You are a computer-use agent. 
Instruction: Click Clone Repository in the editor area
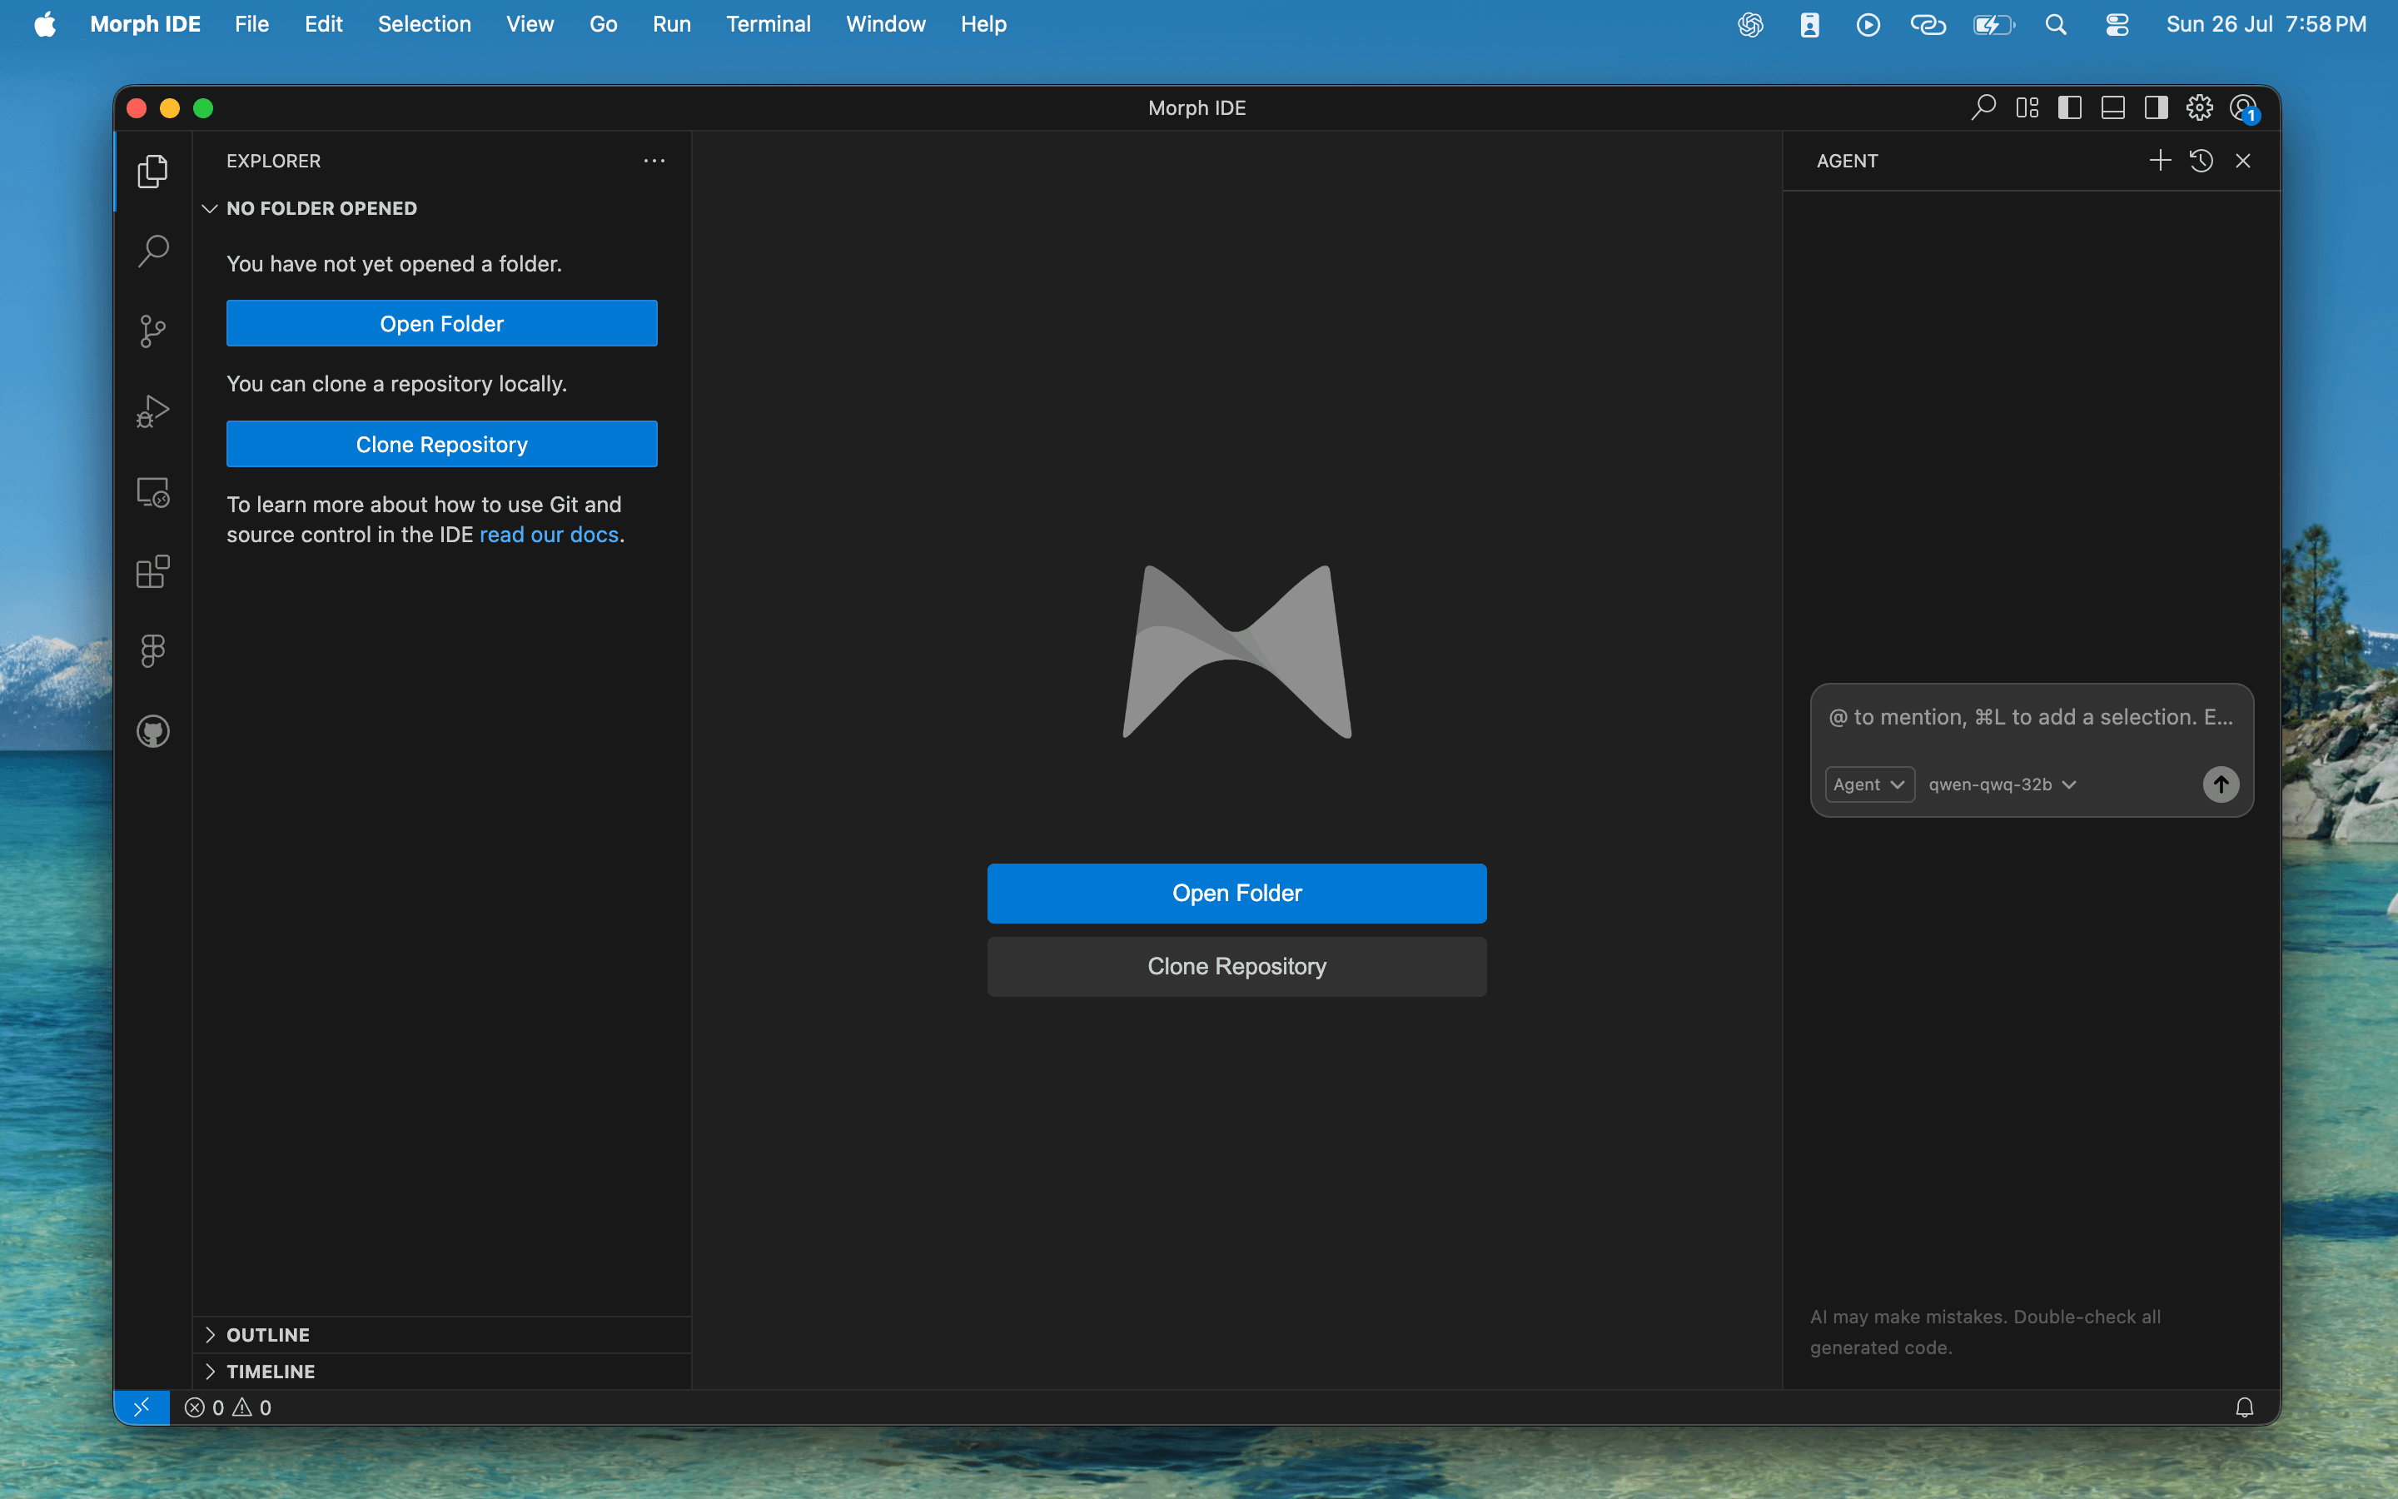click(1236, 967)
